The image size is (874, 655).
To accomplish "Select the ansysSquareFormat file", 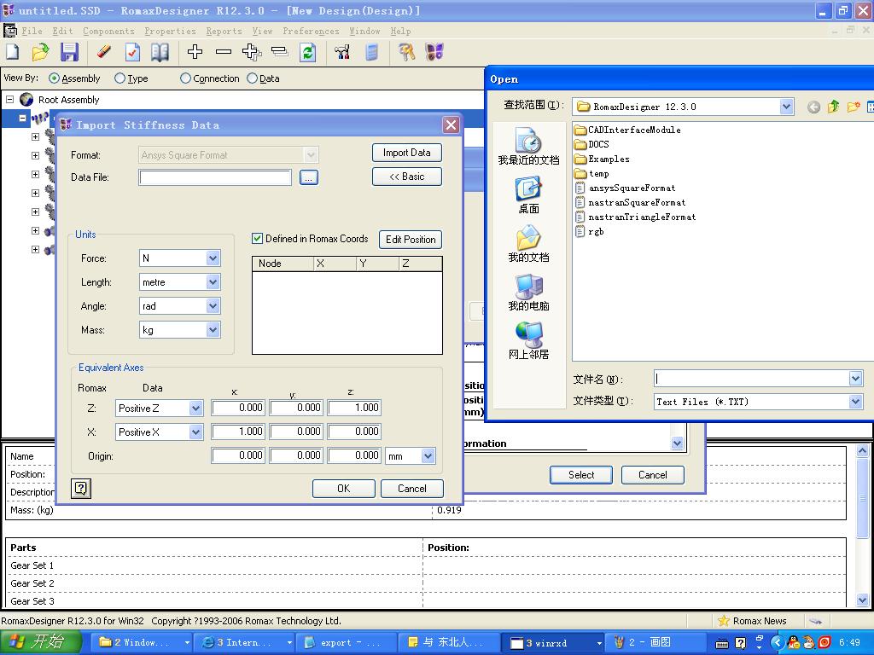I will [625, 188].
